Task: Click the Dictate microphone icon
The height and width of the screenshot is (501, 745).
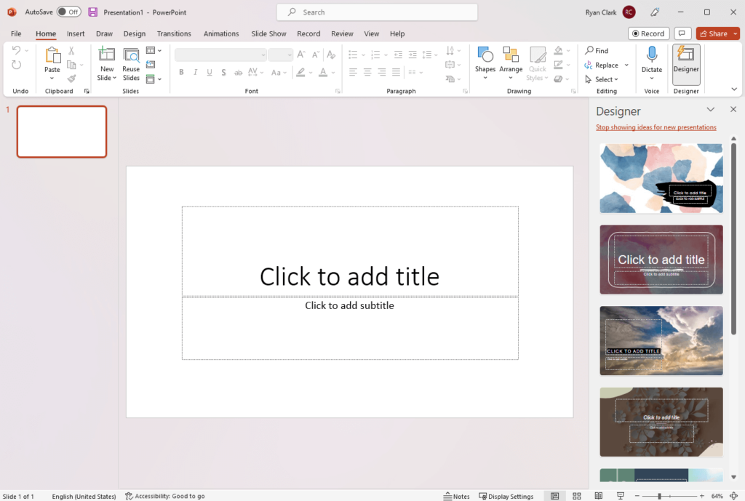Action: point(652,55)
